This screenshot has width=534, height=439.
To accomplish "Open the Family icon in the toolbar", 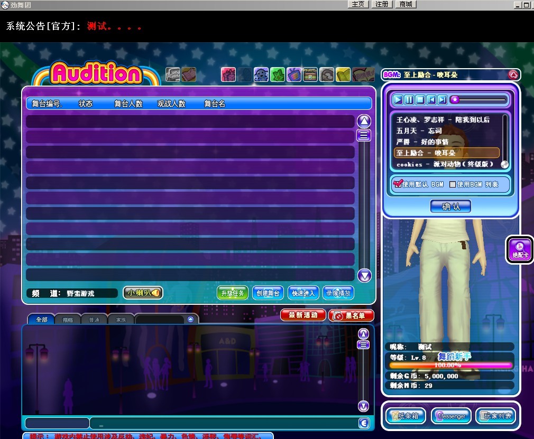I will pyautogui.click(x=173, y=74).
